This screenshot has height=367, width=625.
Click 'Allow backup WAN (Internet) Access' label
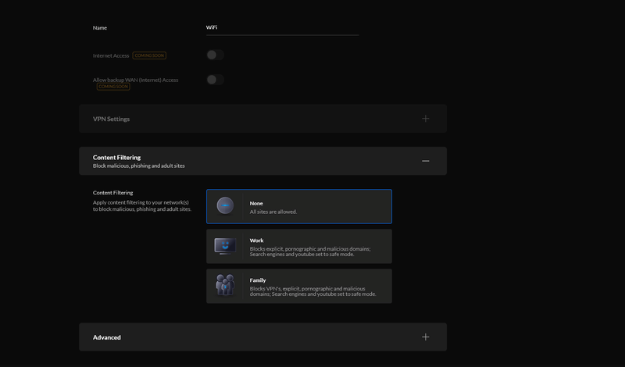135,80
